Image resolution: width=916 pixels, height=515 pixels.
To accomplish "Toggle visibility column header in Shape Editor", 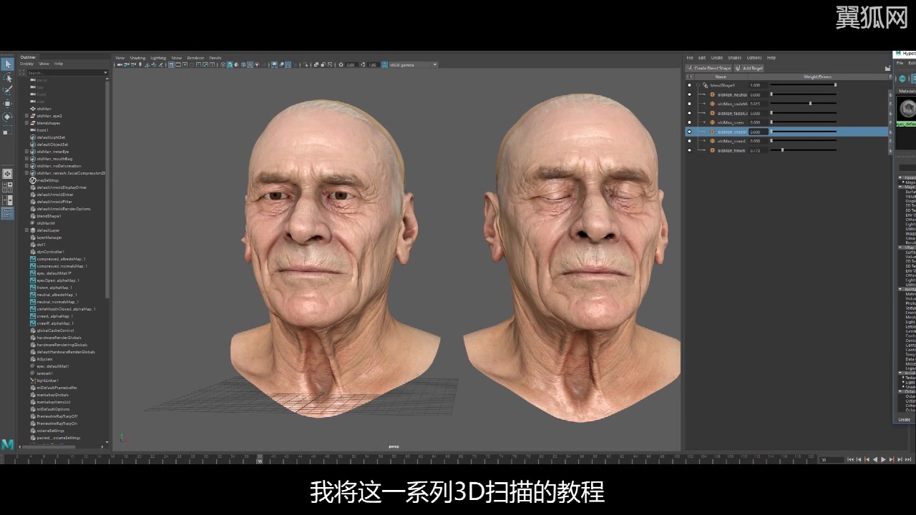I will click(689, 77).
